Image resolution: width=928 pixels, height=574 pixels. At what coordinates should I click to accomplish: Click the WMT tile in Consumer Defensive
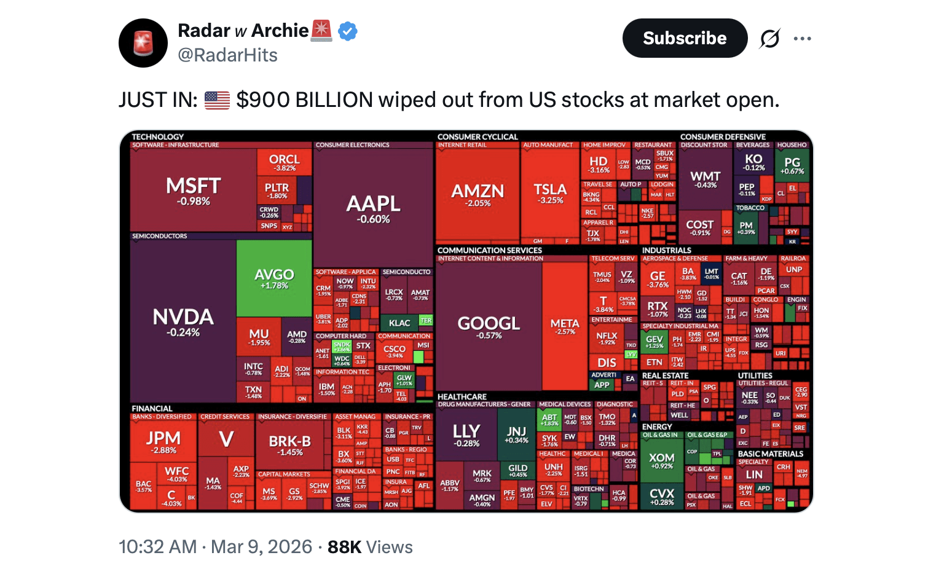[705, 179]
